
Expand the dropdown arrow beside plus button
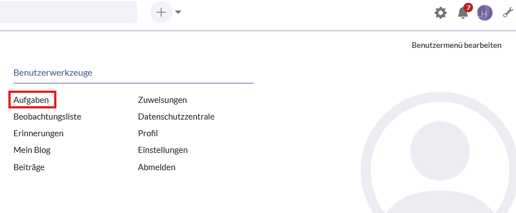point(178,12)
